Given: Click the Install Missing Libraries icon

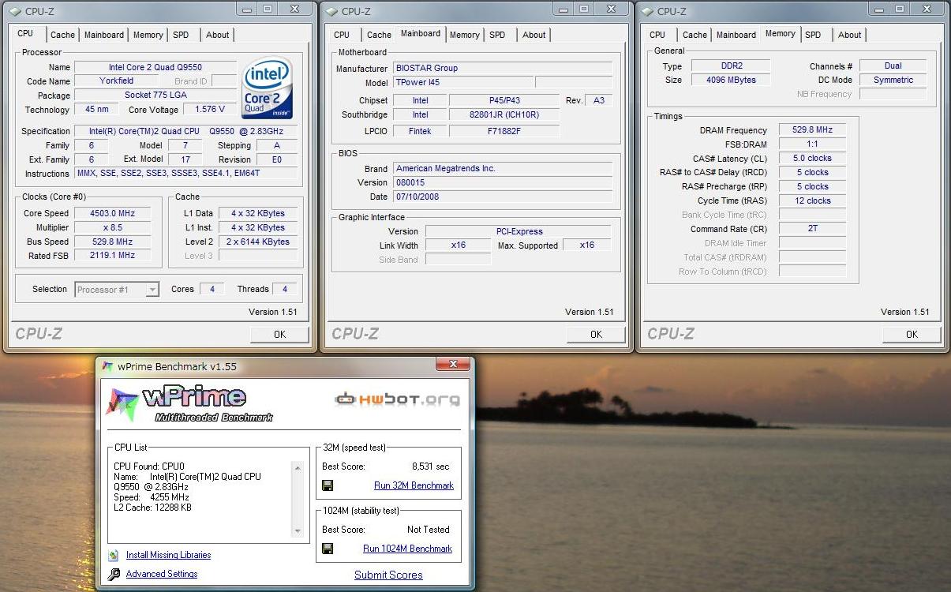Looking at the screenshot, I should 114,555.
